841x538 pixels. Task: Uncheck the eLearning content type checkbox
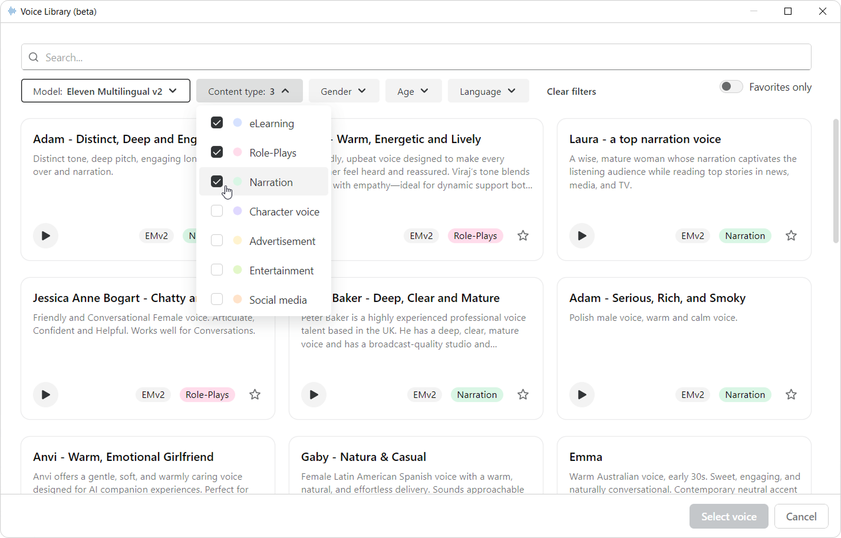(x=217, y=122)
